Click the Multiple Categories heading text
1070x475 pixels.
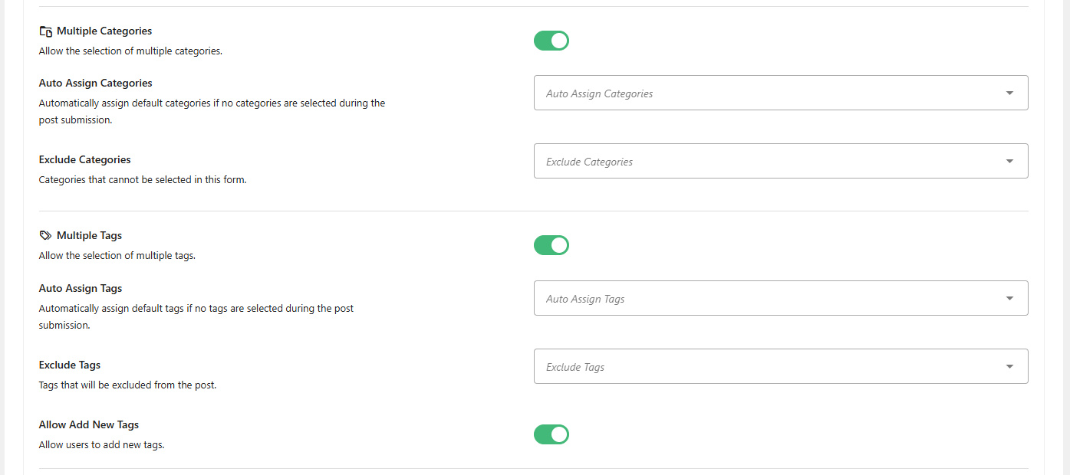(x=104, y=31)
